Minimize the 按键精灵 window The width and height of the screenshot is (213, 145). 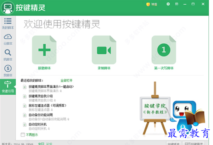coord(185,4)
